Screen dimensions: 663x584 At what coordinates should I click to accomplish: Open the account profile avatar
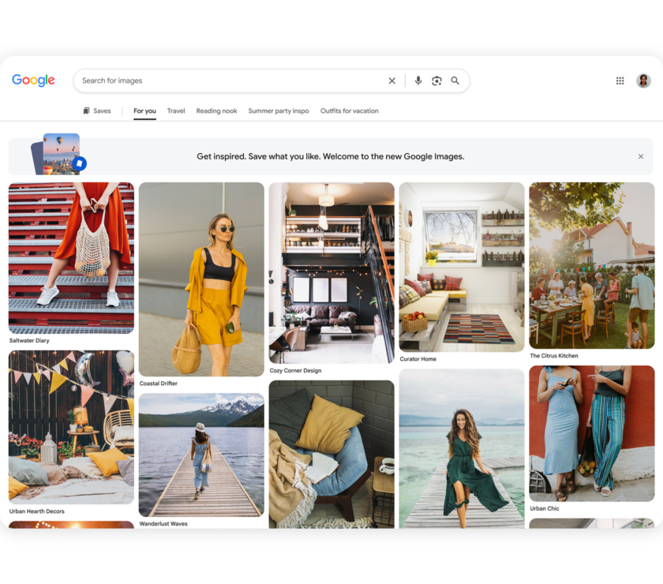643,80
